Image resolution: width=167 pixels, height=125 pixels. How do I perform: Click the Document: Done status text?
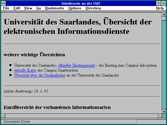pos(17,121)
